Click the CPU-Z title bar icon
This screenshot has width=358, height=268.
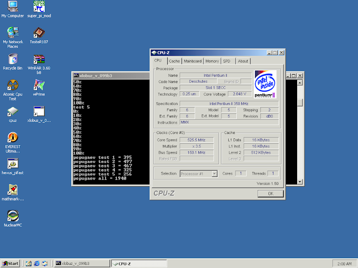click(x=154, y=53)
